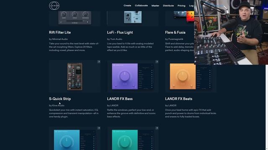
Task: Open external link icon on S-Quick Strip card
Action: [x=99, y=62]
